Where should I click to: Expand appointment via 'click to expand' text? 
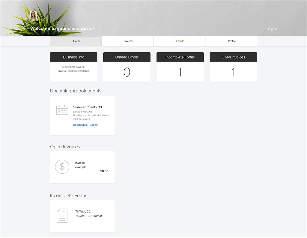click(x=82, y=119)
